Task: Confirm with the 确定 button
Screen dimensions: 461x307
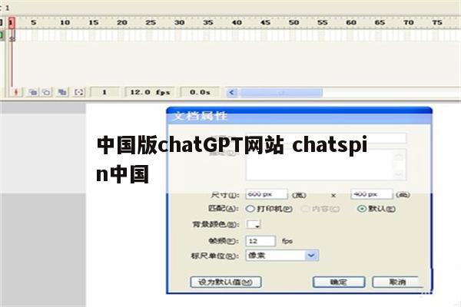Action: coord(339,282)
